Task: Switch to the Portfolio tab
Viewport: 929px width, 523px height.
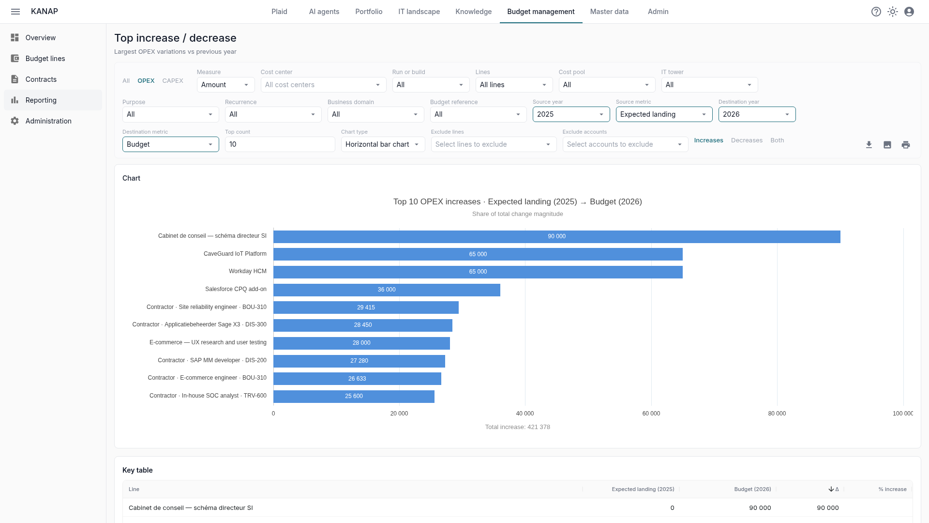Action: [x=369, y=12]
